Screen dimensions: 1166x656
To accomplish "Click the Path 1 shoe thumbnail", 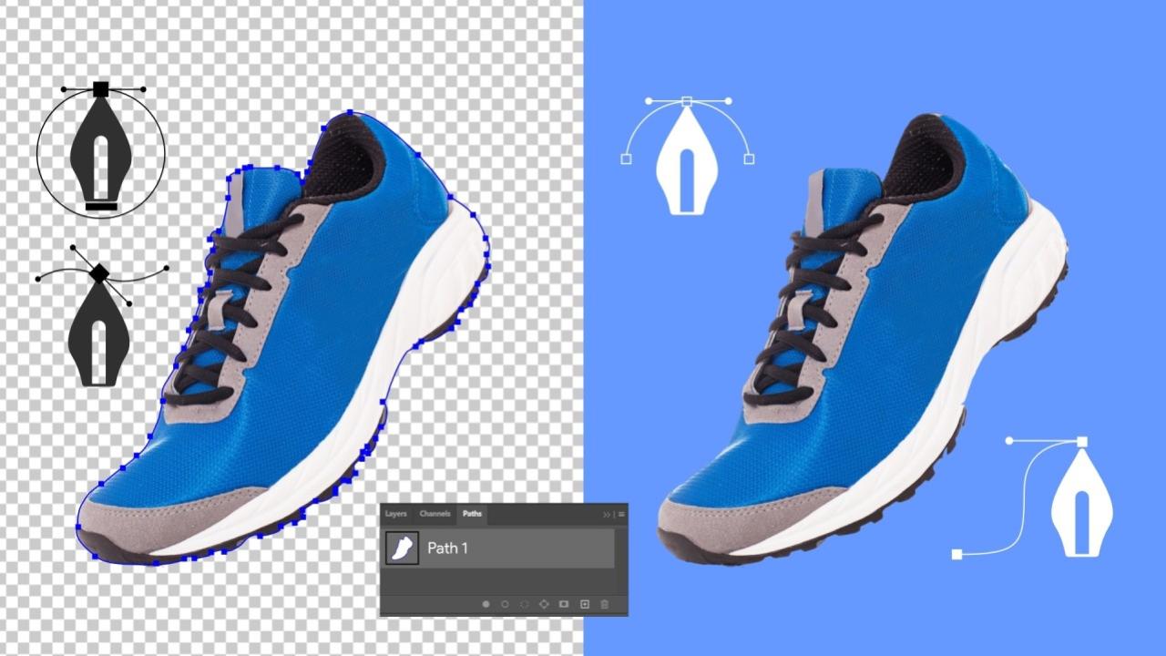I will click(402, 548).
